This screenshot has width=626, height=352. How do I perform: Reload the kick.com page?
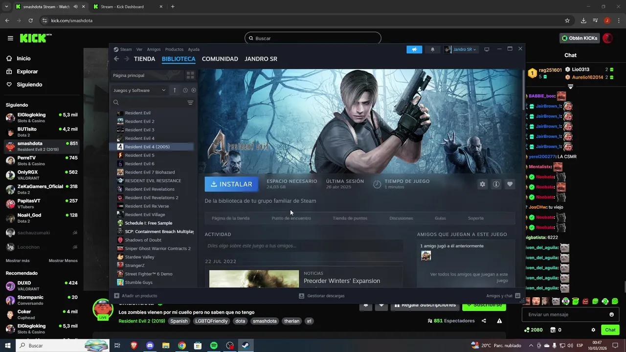point(30,21)
